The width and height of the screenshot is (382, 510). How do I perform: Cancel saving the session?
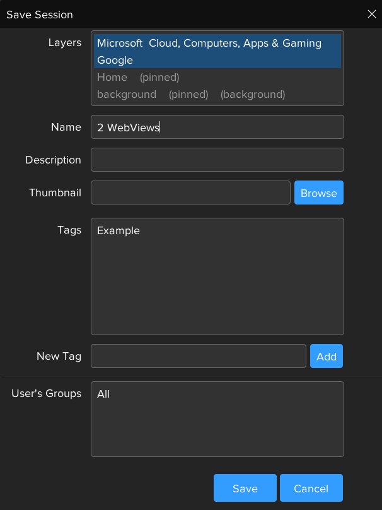[311, 488]
